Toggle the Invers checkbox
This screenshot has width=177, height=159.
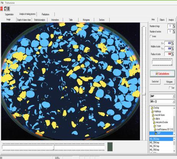point(151,36)
